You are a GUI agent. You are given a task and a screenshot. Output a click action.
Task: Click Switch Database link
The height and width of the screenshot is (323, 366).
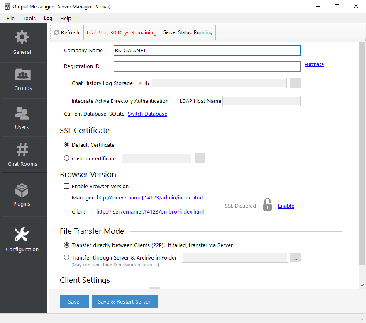(147, 114)
